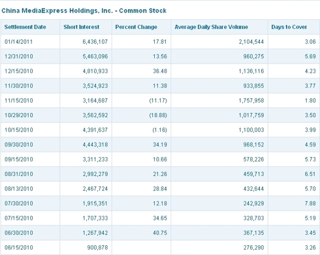Click short interest value 900,878
Screen dimensions: 320x255
tap(97, 248)
